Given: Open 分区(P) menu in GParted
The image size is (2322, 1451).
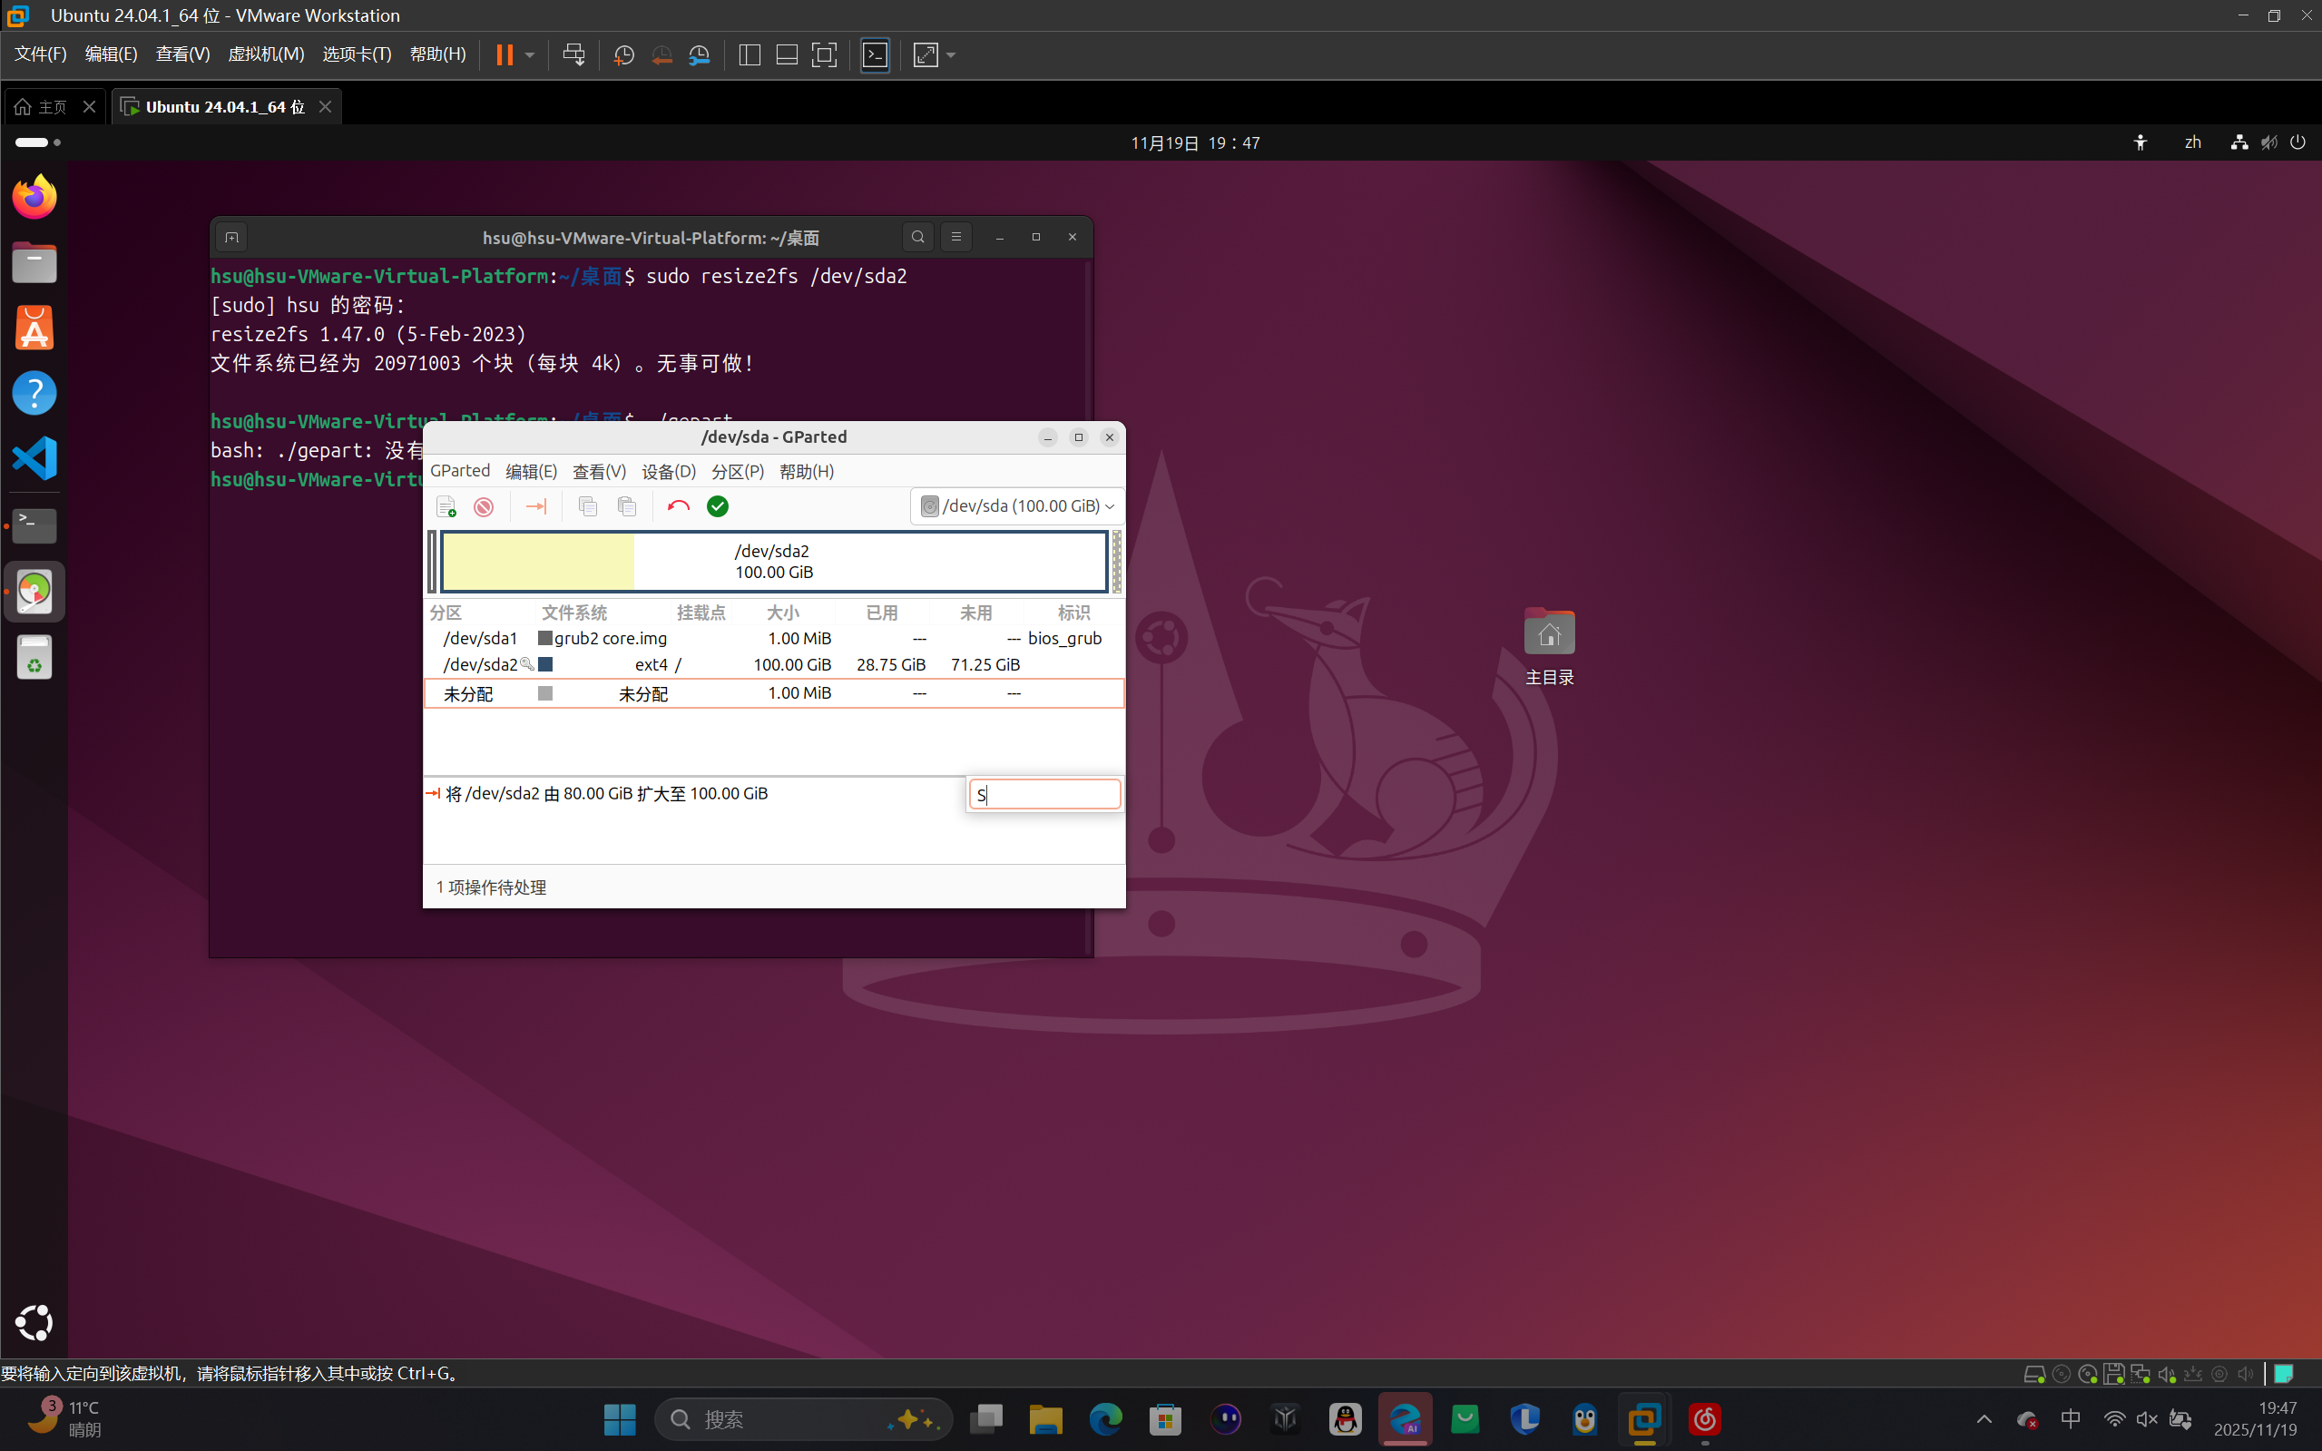Looking at the screenshot, I should click(x=737, y=471).
